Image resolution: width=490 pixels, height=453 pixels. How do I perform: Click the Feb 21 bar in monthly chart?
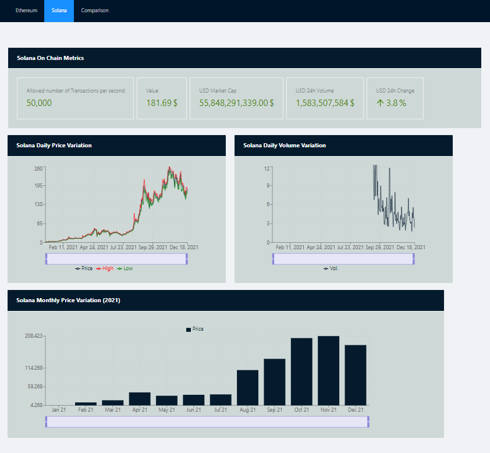(x=86, y=404)
